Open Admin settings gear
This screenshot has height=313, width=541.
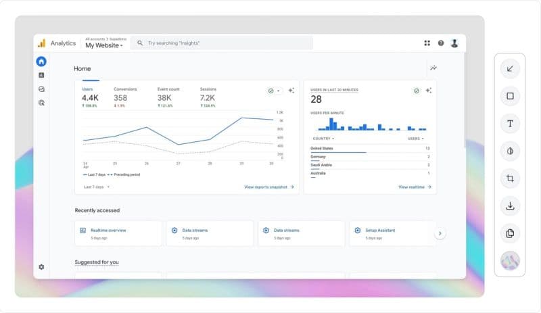tap(41, 267)
